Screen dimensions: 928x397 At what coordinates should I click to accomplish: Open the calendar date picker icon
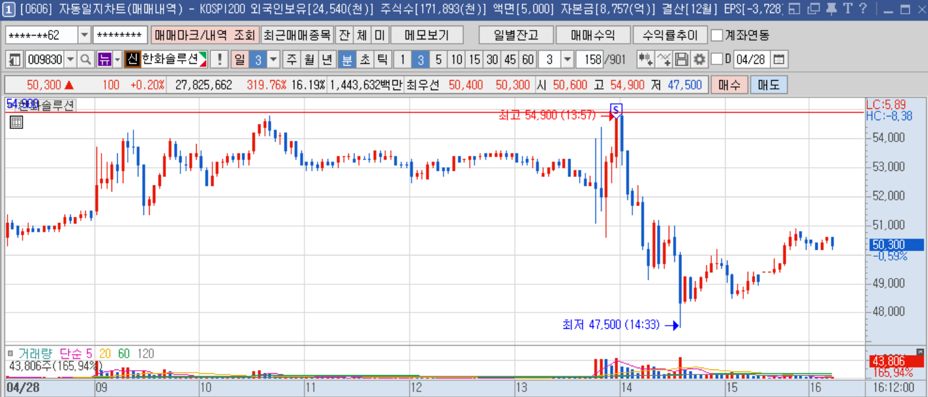[x=779, y=59]
